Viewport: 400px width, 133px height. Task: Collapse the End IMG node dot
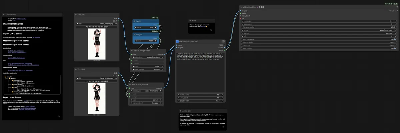[76, 69]
